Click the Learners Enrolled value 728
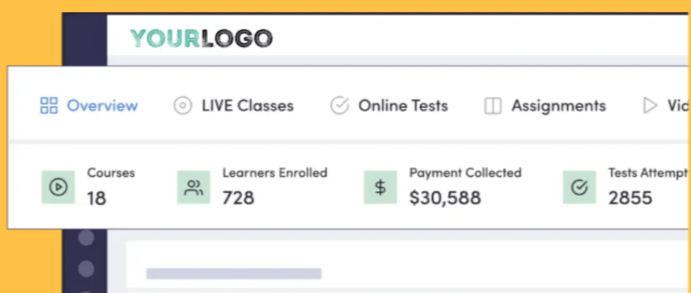This screenshot has height=293, width=691. tap(238, 198)
